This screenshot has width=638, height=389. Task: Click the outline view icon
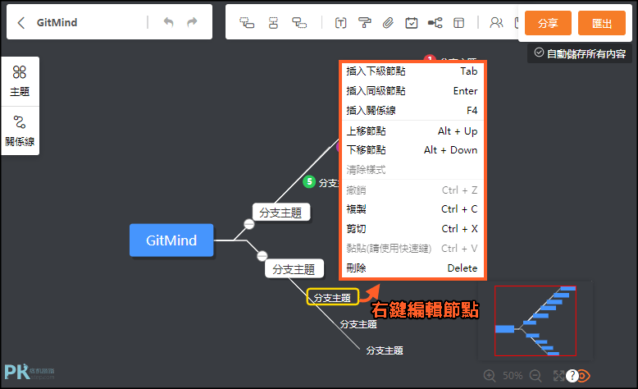tap(458, 23)
